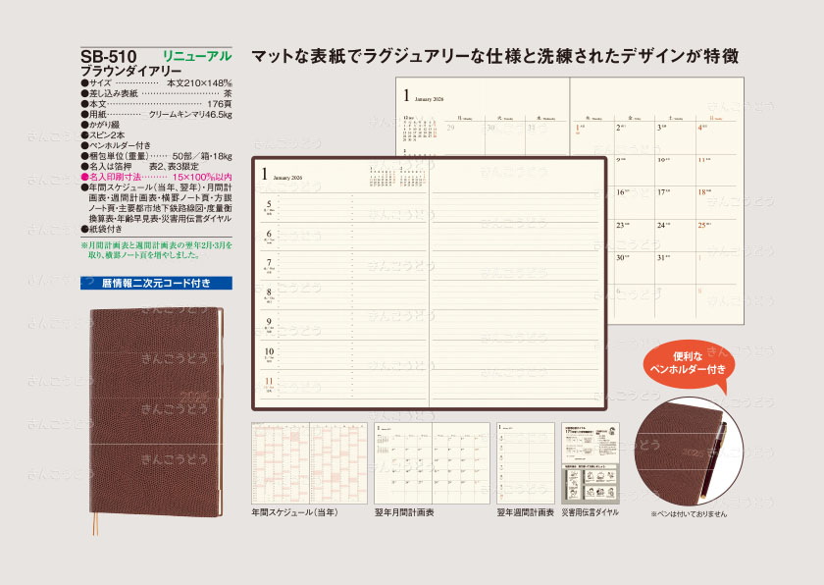824x585 pixels.
Task: Click the ※ペンは付いておりません note
Action: [x=689, y=514]
